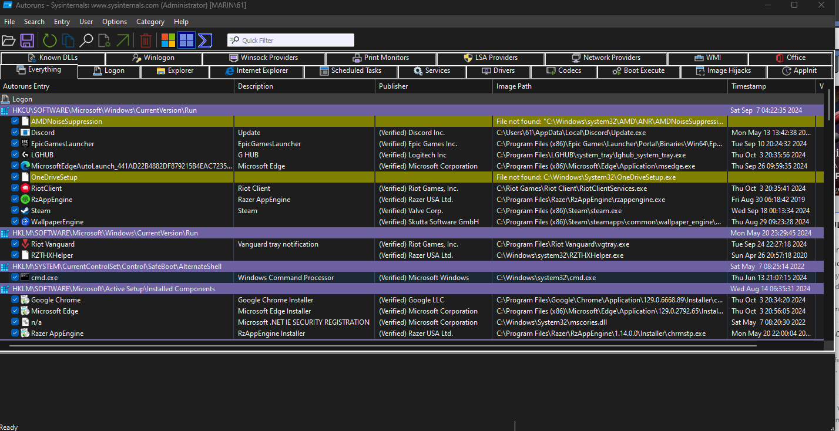Screen dimensions: 839x431
Task: Select the HKLM SOFTWARE Windows CurrentVersion Run key row
Action: pyautogui.click(x=411, y=233)
